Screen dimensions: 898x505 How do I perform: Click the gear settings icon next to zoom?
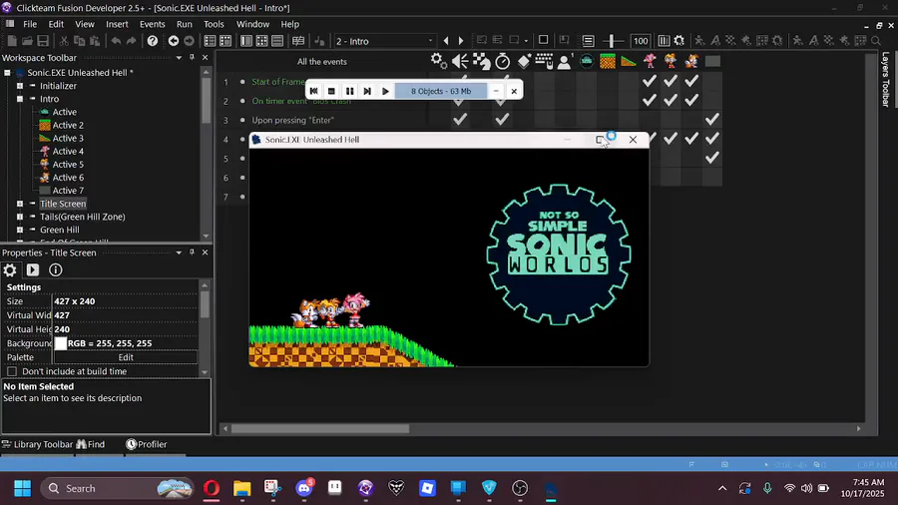coord(679,41)
